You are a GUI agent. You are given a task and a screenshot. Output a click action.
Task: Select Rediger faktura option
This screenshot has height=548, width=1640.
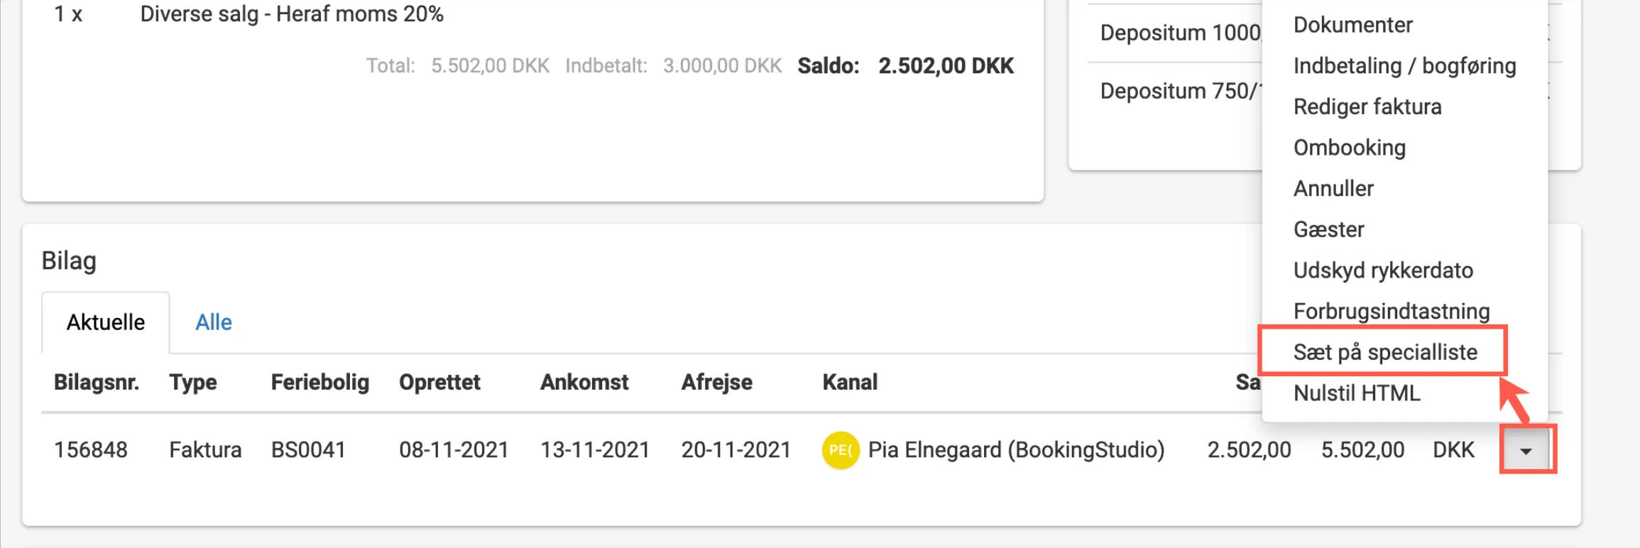click(x=1367, y=106)
